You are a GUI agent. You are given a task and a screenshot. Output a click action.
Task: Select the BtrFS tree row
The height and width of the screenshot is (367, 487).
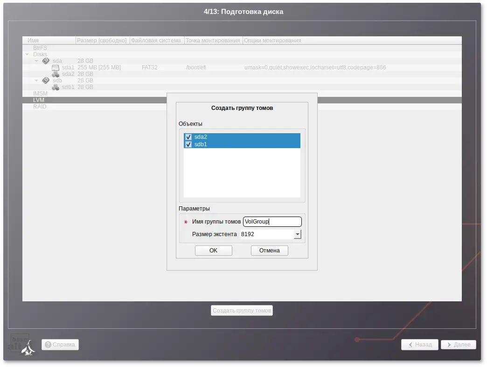pos(242,48)
